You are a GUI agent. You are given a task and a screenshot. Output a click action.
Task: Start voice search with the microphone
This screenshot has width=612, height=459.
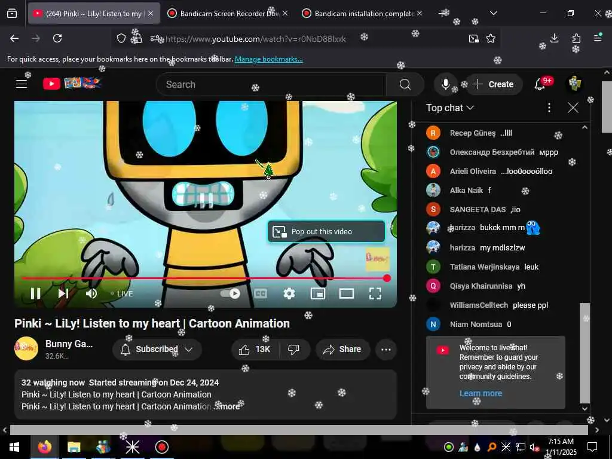coord(445,84)
